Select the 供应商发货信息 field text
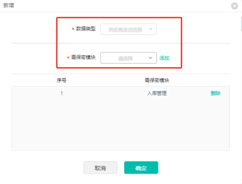The height and width of the screenshot is (184, 242). 125,29
